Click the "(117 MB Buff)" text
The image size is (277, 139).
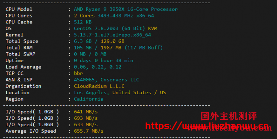point(143,48)
